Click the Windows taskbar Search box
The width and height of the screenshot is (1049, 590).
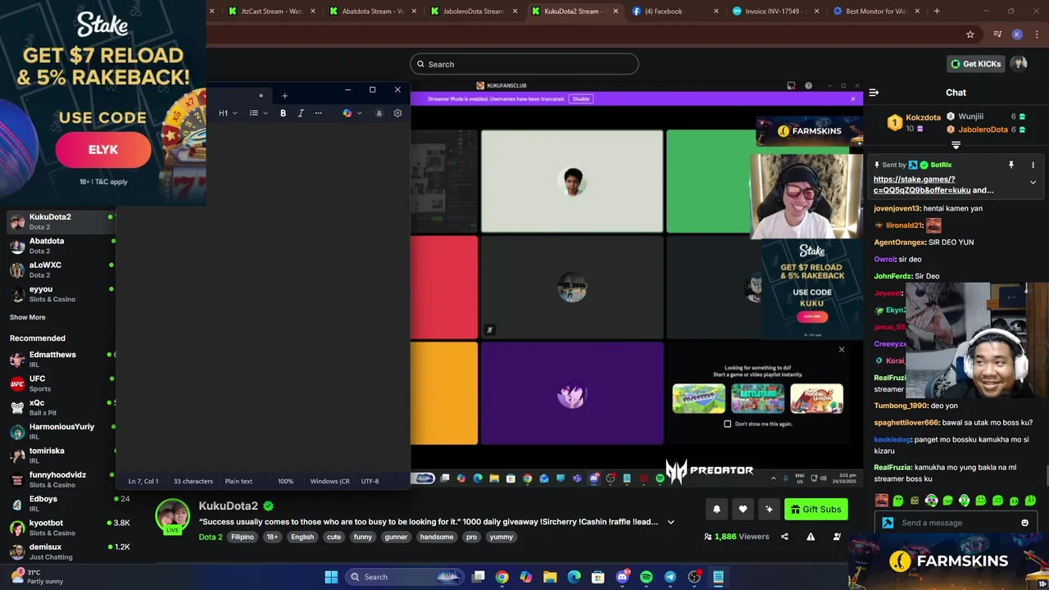[405, 577]
